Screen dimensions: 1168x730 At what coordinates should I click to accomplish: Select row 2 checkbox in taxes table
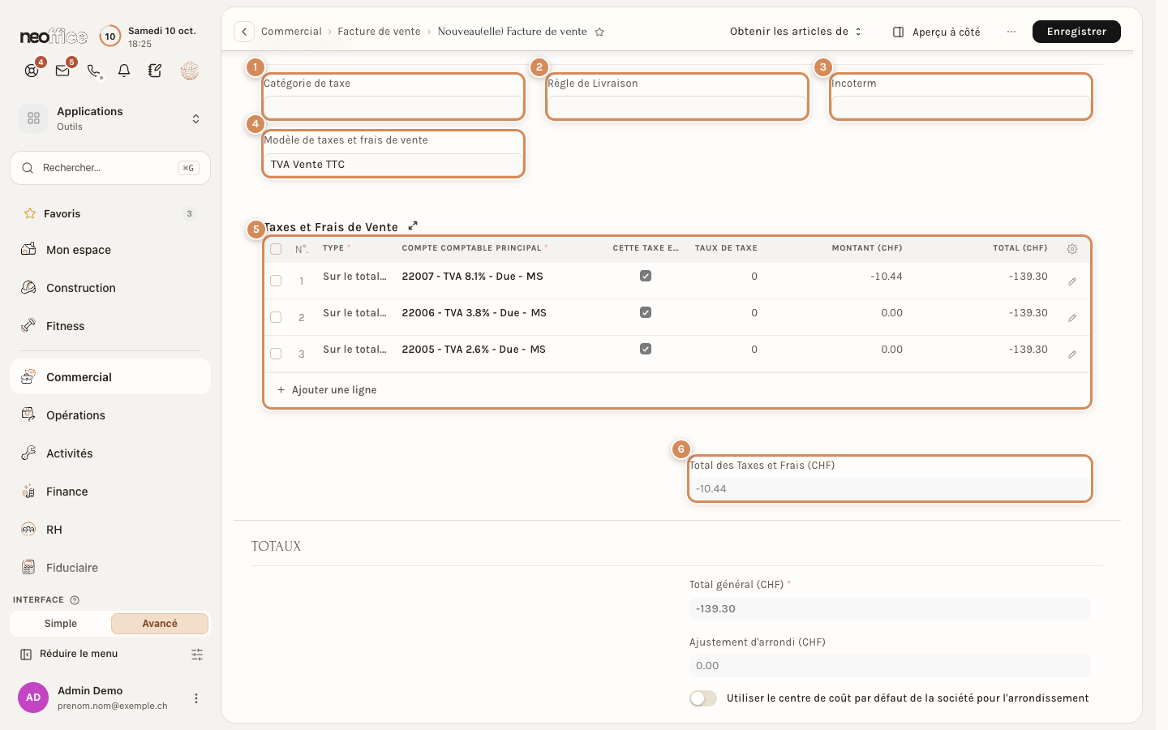276,317
